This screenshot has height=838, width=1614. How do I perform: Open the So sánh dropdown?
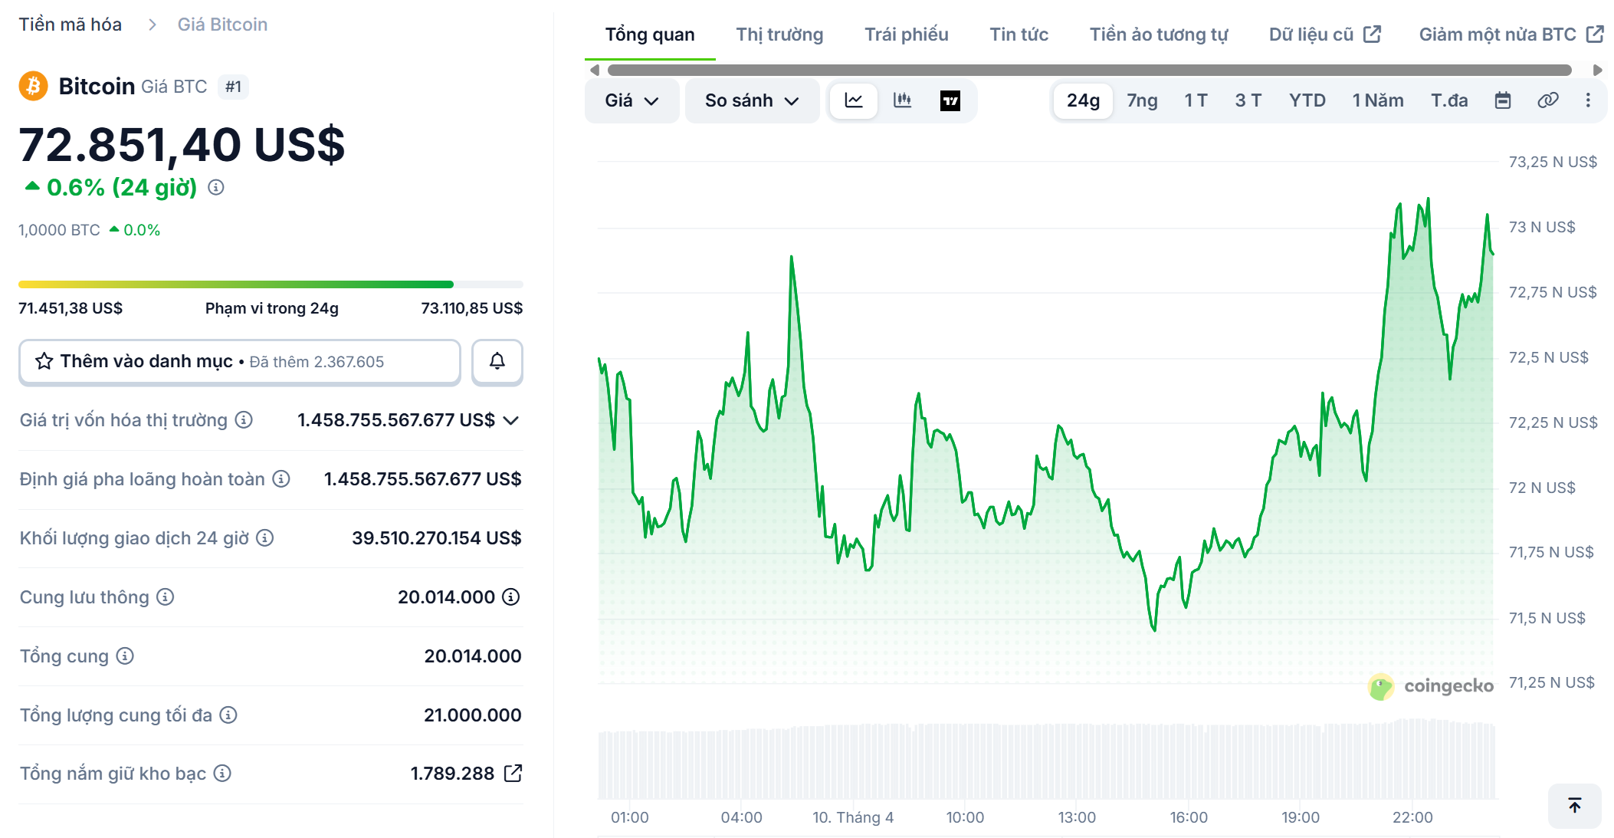coord(750,100)
